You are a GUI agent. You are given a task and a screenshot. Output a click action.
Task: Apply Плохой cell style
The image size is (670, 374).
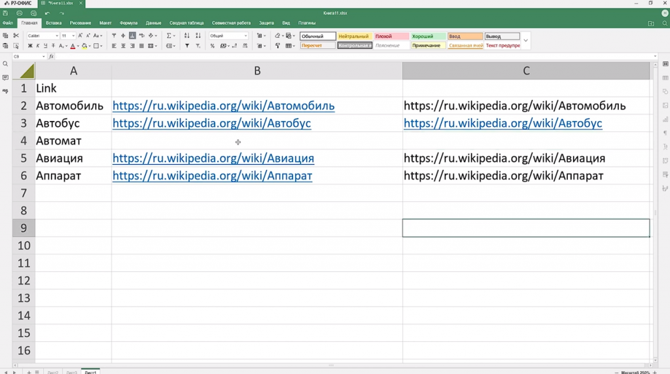391,37
